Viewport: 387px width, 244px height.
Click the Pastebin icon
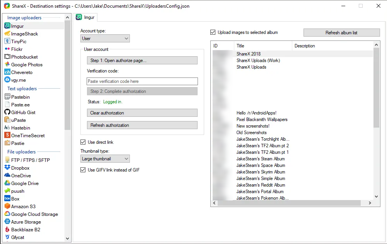point(7,97)
